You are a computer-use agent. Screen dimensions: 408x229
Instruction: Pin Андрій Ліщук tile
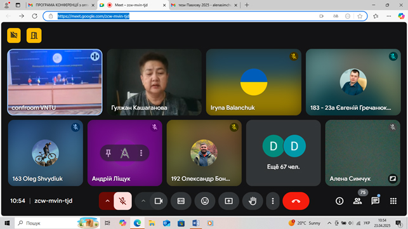click(109, 153)
